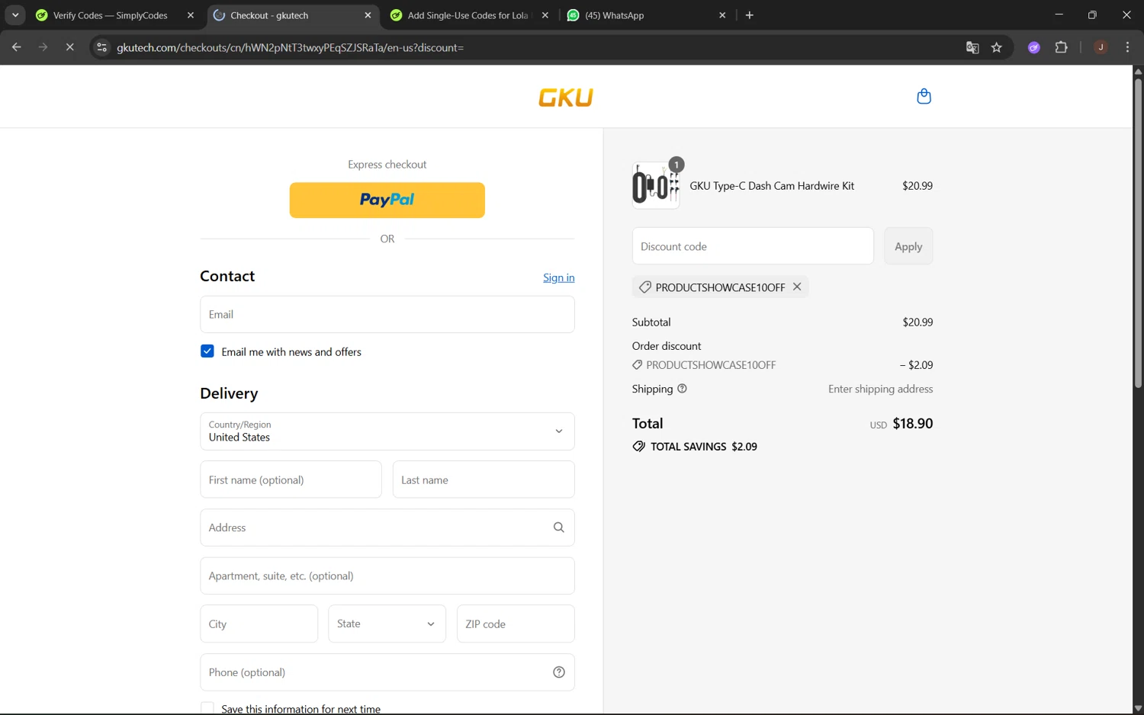Click the GKU logo in header
The width and height of the screenshot is (1144, 715).
(x=565, y=97)
